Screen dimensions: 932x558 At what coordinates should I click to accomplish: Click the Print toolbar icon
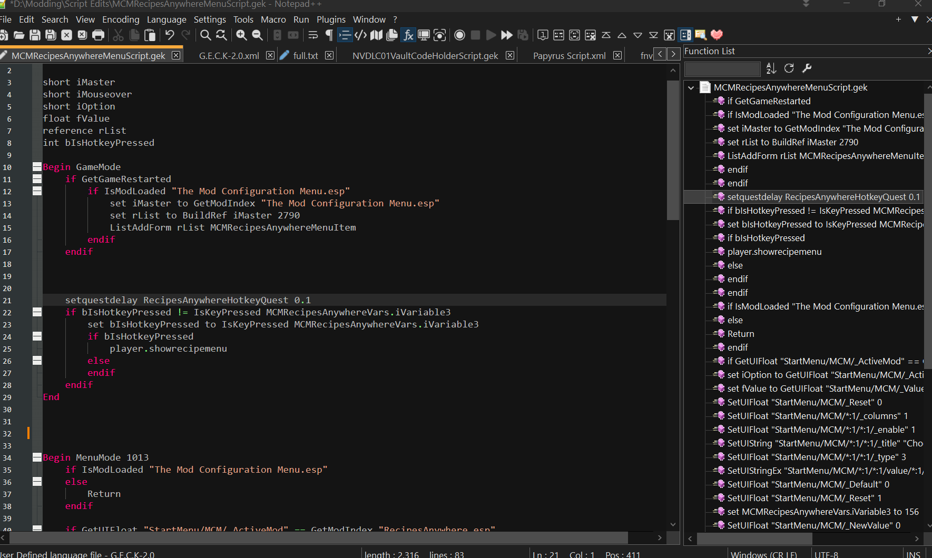point(98,35)
